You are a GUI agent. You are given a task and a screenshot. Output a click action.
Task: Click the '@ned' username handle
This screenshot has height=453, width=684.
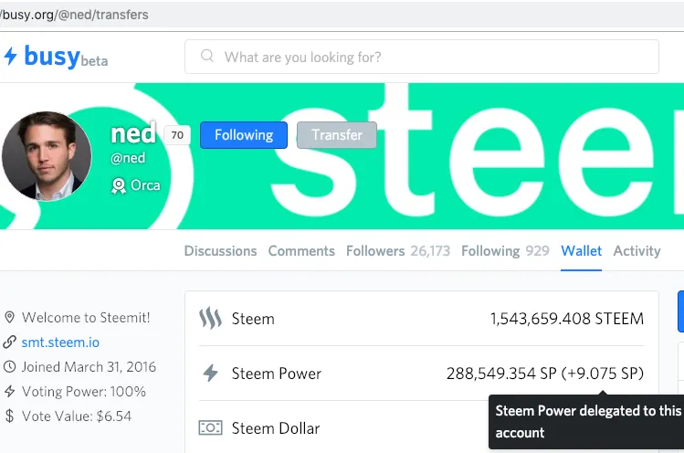click(x=128, y=158)
